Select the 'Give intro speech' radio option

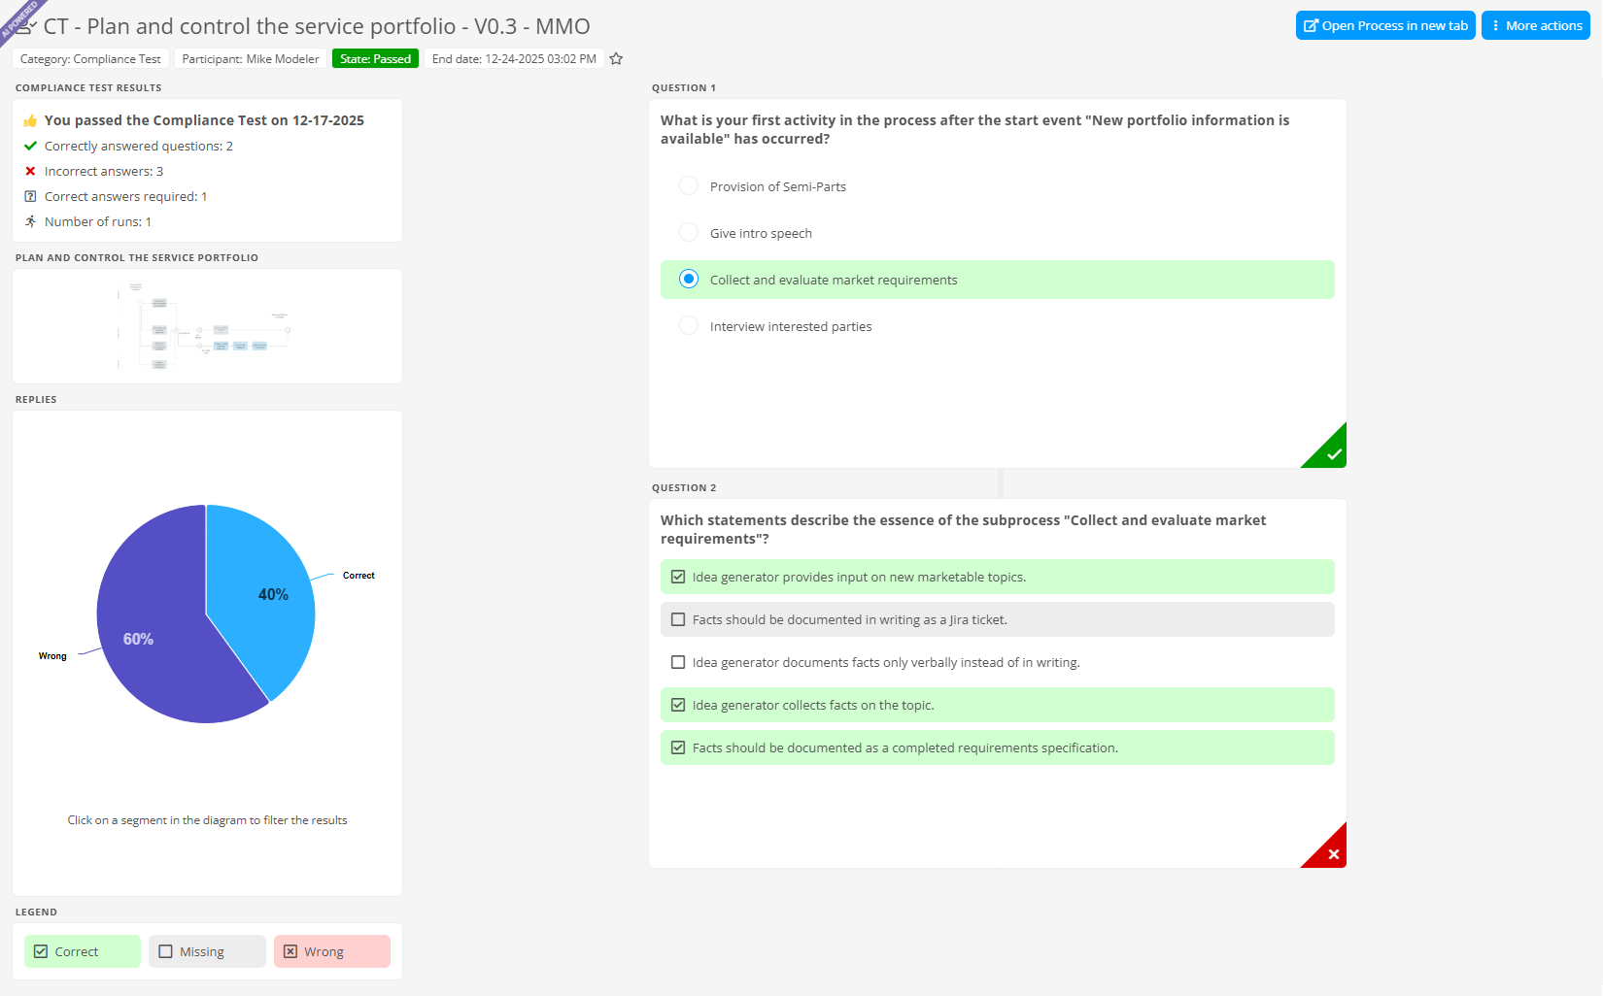(x=689, y=233)
